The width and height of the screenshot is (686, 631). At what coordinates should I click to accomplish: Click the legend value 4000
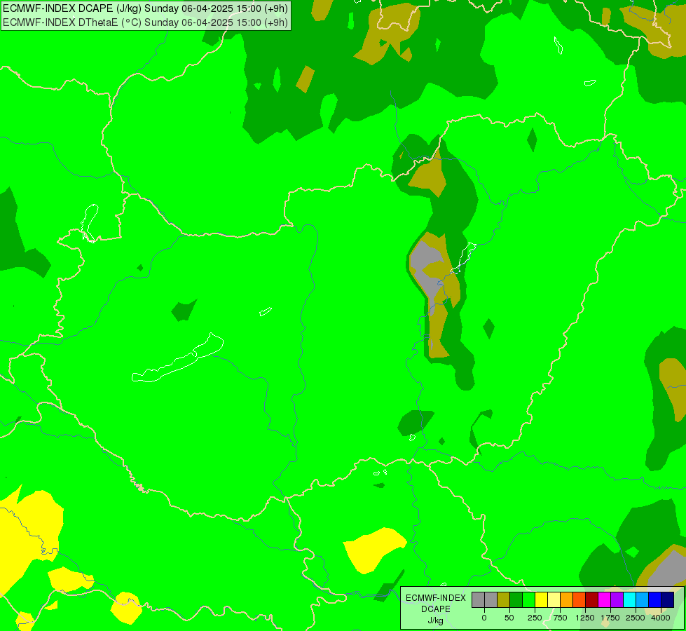point(661,618)
